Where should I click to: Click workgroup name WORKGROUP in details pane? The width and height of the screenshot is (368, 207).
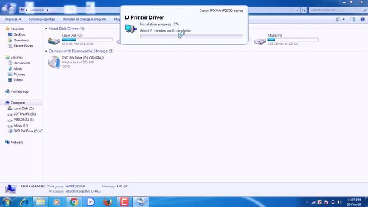[x=75, y=186]
